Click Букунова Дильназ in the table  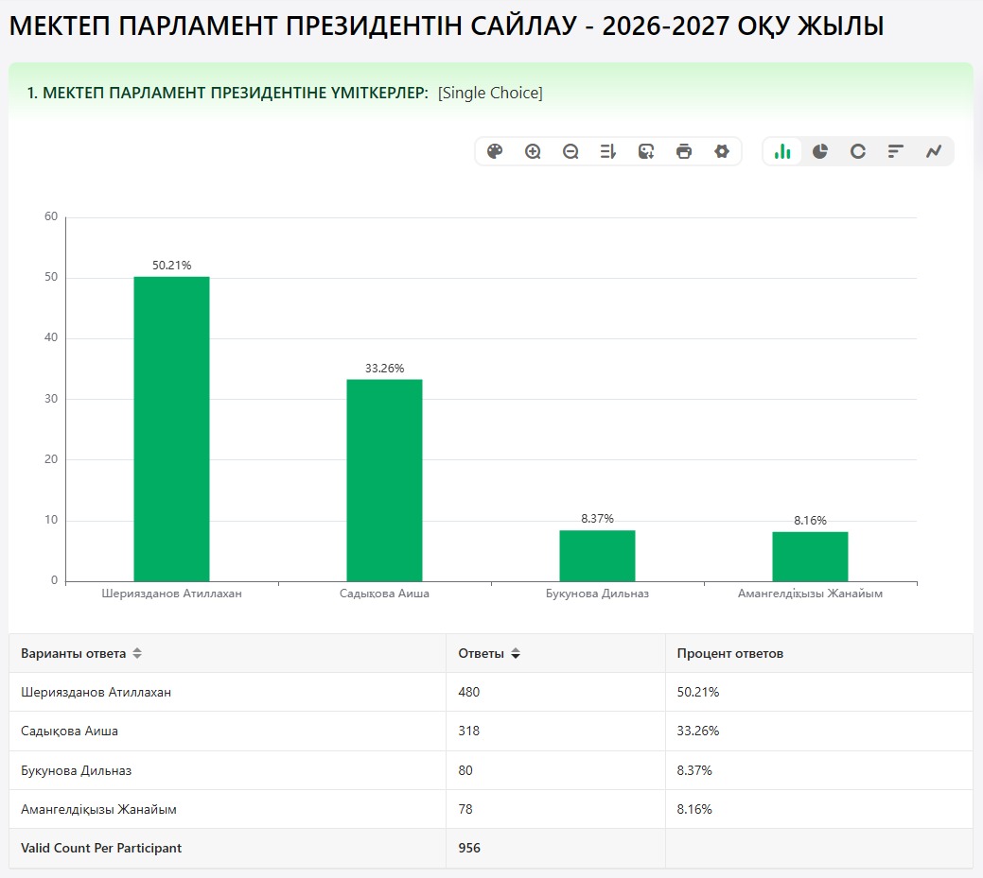[x=77, y=770]
